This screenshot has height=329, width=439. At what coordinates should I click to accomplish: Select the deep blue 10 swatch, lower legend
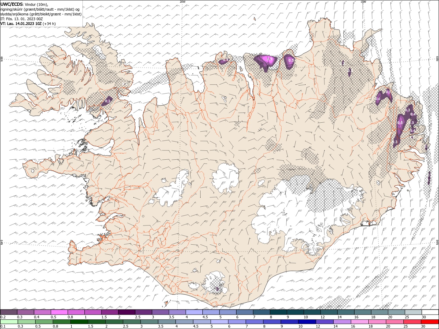click(307, 322)
